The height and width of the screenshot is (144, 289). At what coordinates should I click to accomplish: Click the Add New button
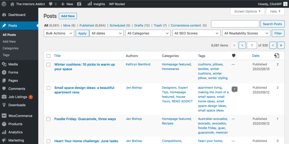(68, 16)
